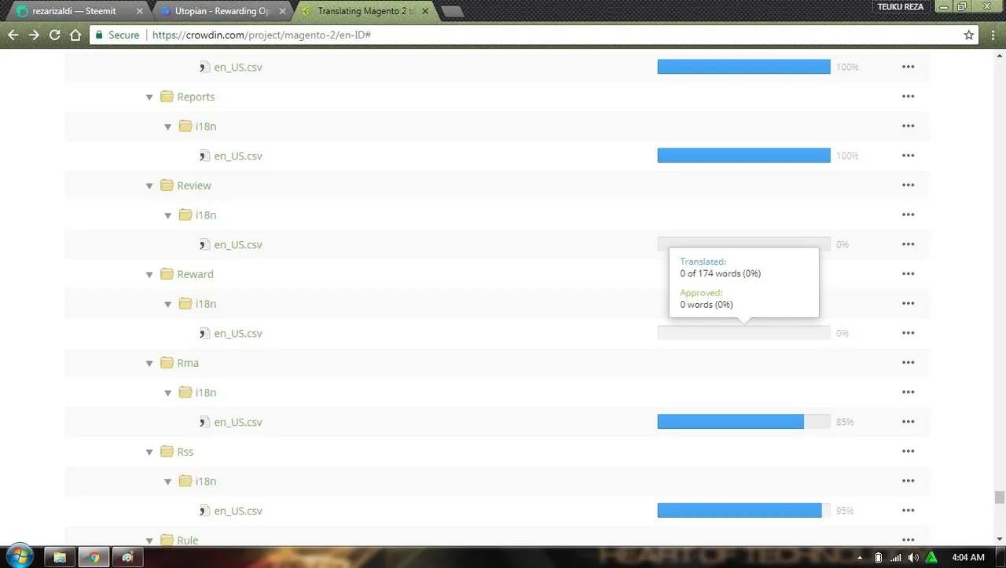Viewport: 1006px width, 568px height.
Task: Open the browser home page
Action: (75, 35)
